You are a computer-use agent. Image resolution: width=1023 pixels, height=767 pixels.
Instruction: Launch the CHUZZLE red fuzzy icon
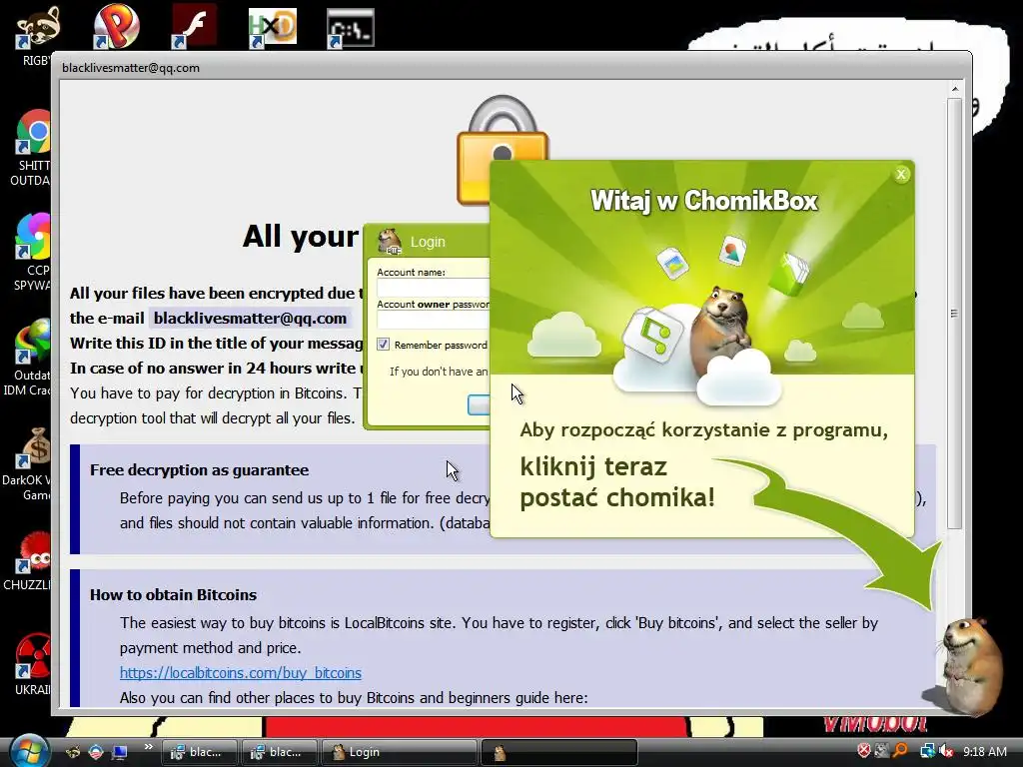(x=29, y=561)
